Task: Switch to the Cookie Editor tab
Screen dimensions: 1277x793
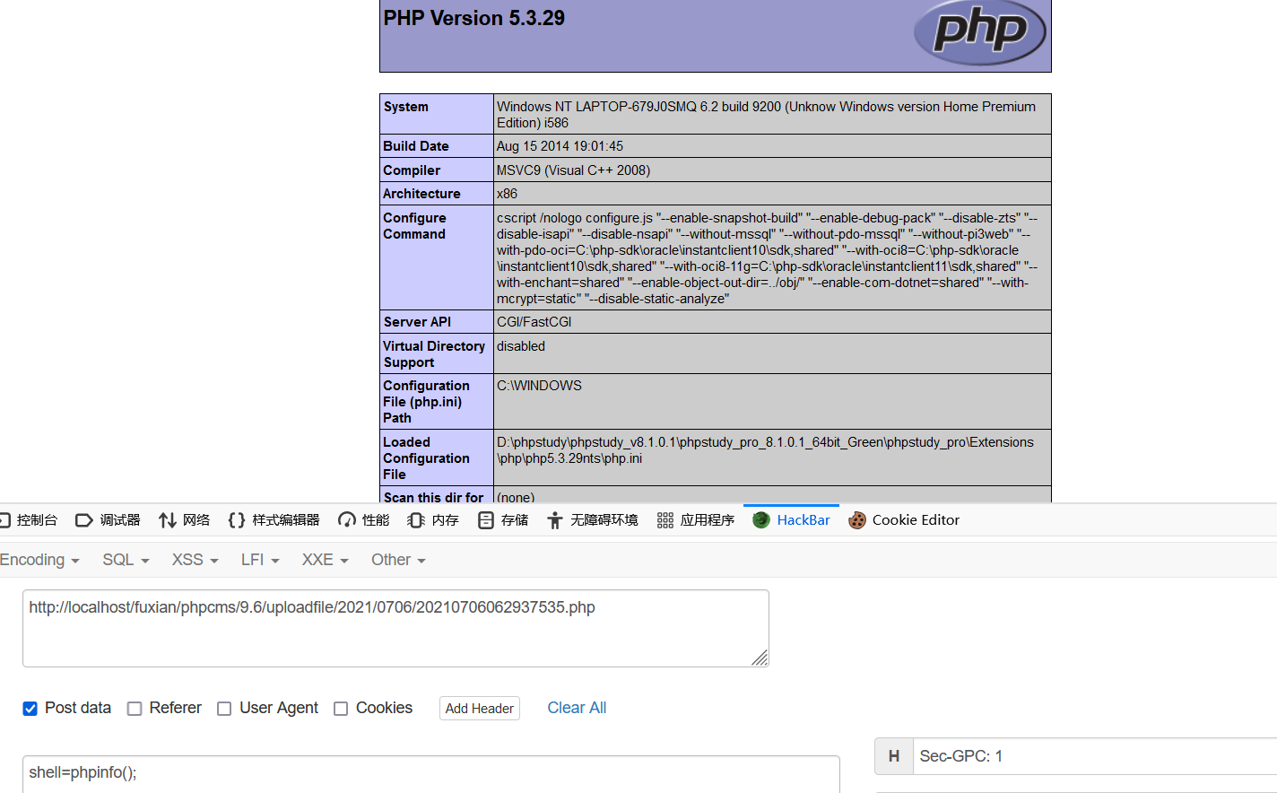Action: coord(904,520)
